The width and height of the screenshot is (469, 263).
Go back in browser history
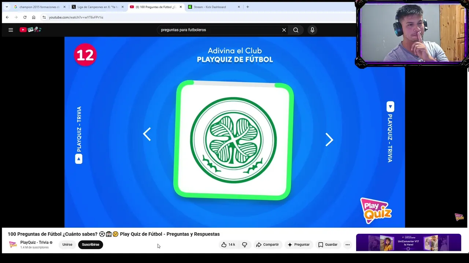(7, 17)
